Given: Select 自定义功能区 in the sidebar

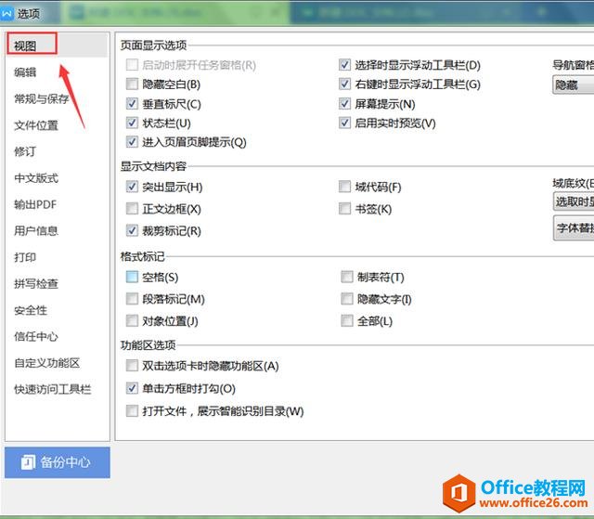Looking at the screenshot, I should [47, 363].
